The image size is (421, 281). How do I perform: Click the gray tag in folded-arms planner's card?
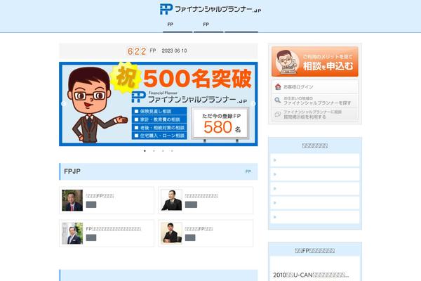[x=190, y=237]
